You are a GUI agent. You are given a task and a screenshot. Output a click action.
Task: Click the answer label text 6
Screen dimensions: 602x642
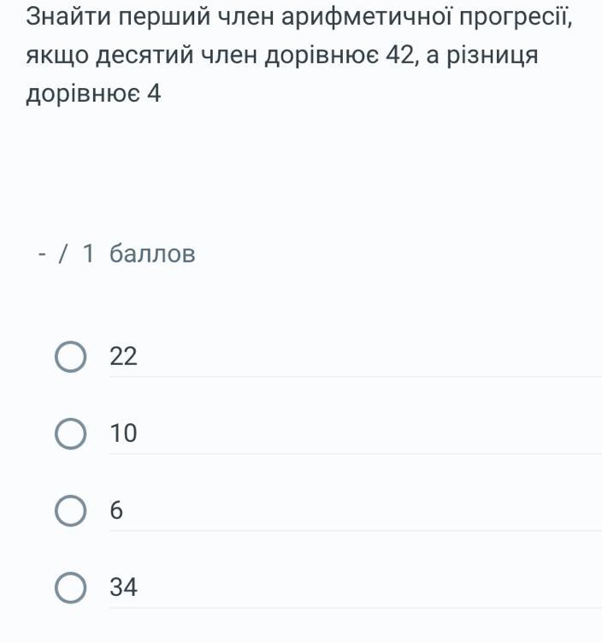(116, 510)
